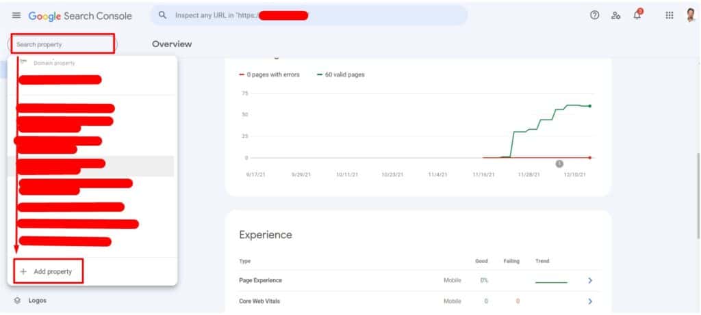Click the Good column header

click(481, 261)
